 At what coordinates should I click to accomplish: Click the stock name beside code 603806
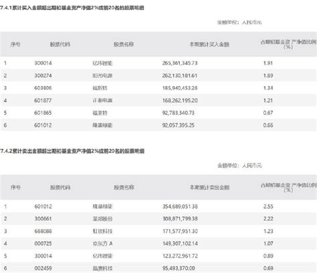click(x=100, y=88)
